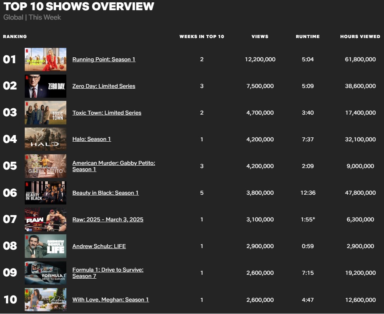Click the Zero Day poster thumbnail
Viewport: 384px width, 314px height.
tap(46, 86)
